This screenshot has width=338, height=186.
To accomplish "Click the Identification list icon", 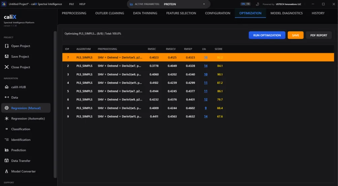I will coord(7,139).
